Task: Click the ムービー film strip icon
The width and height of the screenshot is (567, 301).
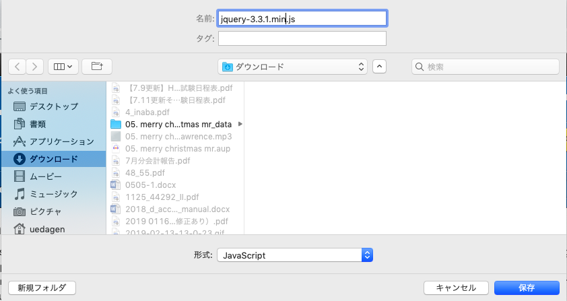Action: point(19,176)
